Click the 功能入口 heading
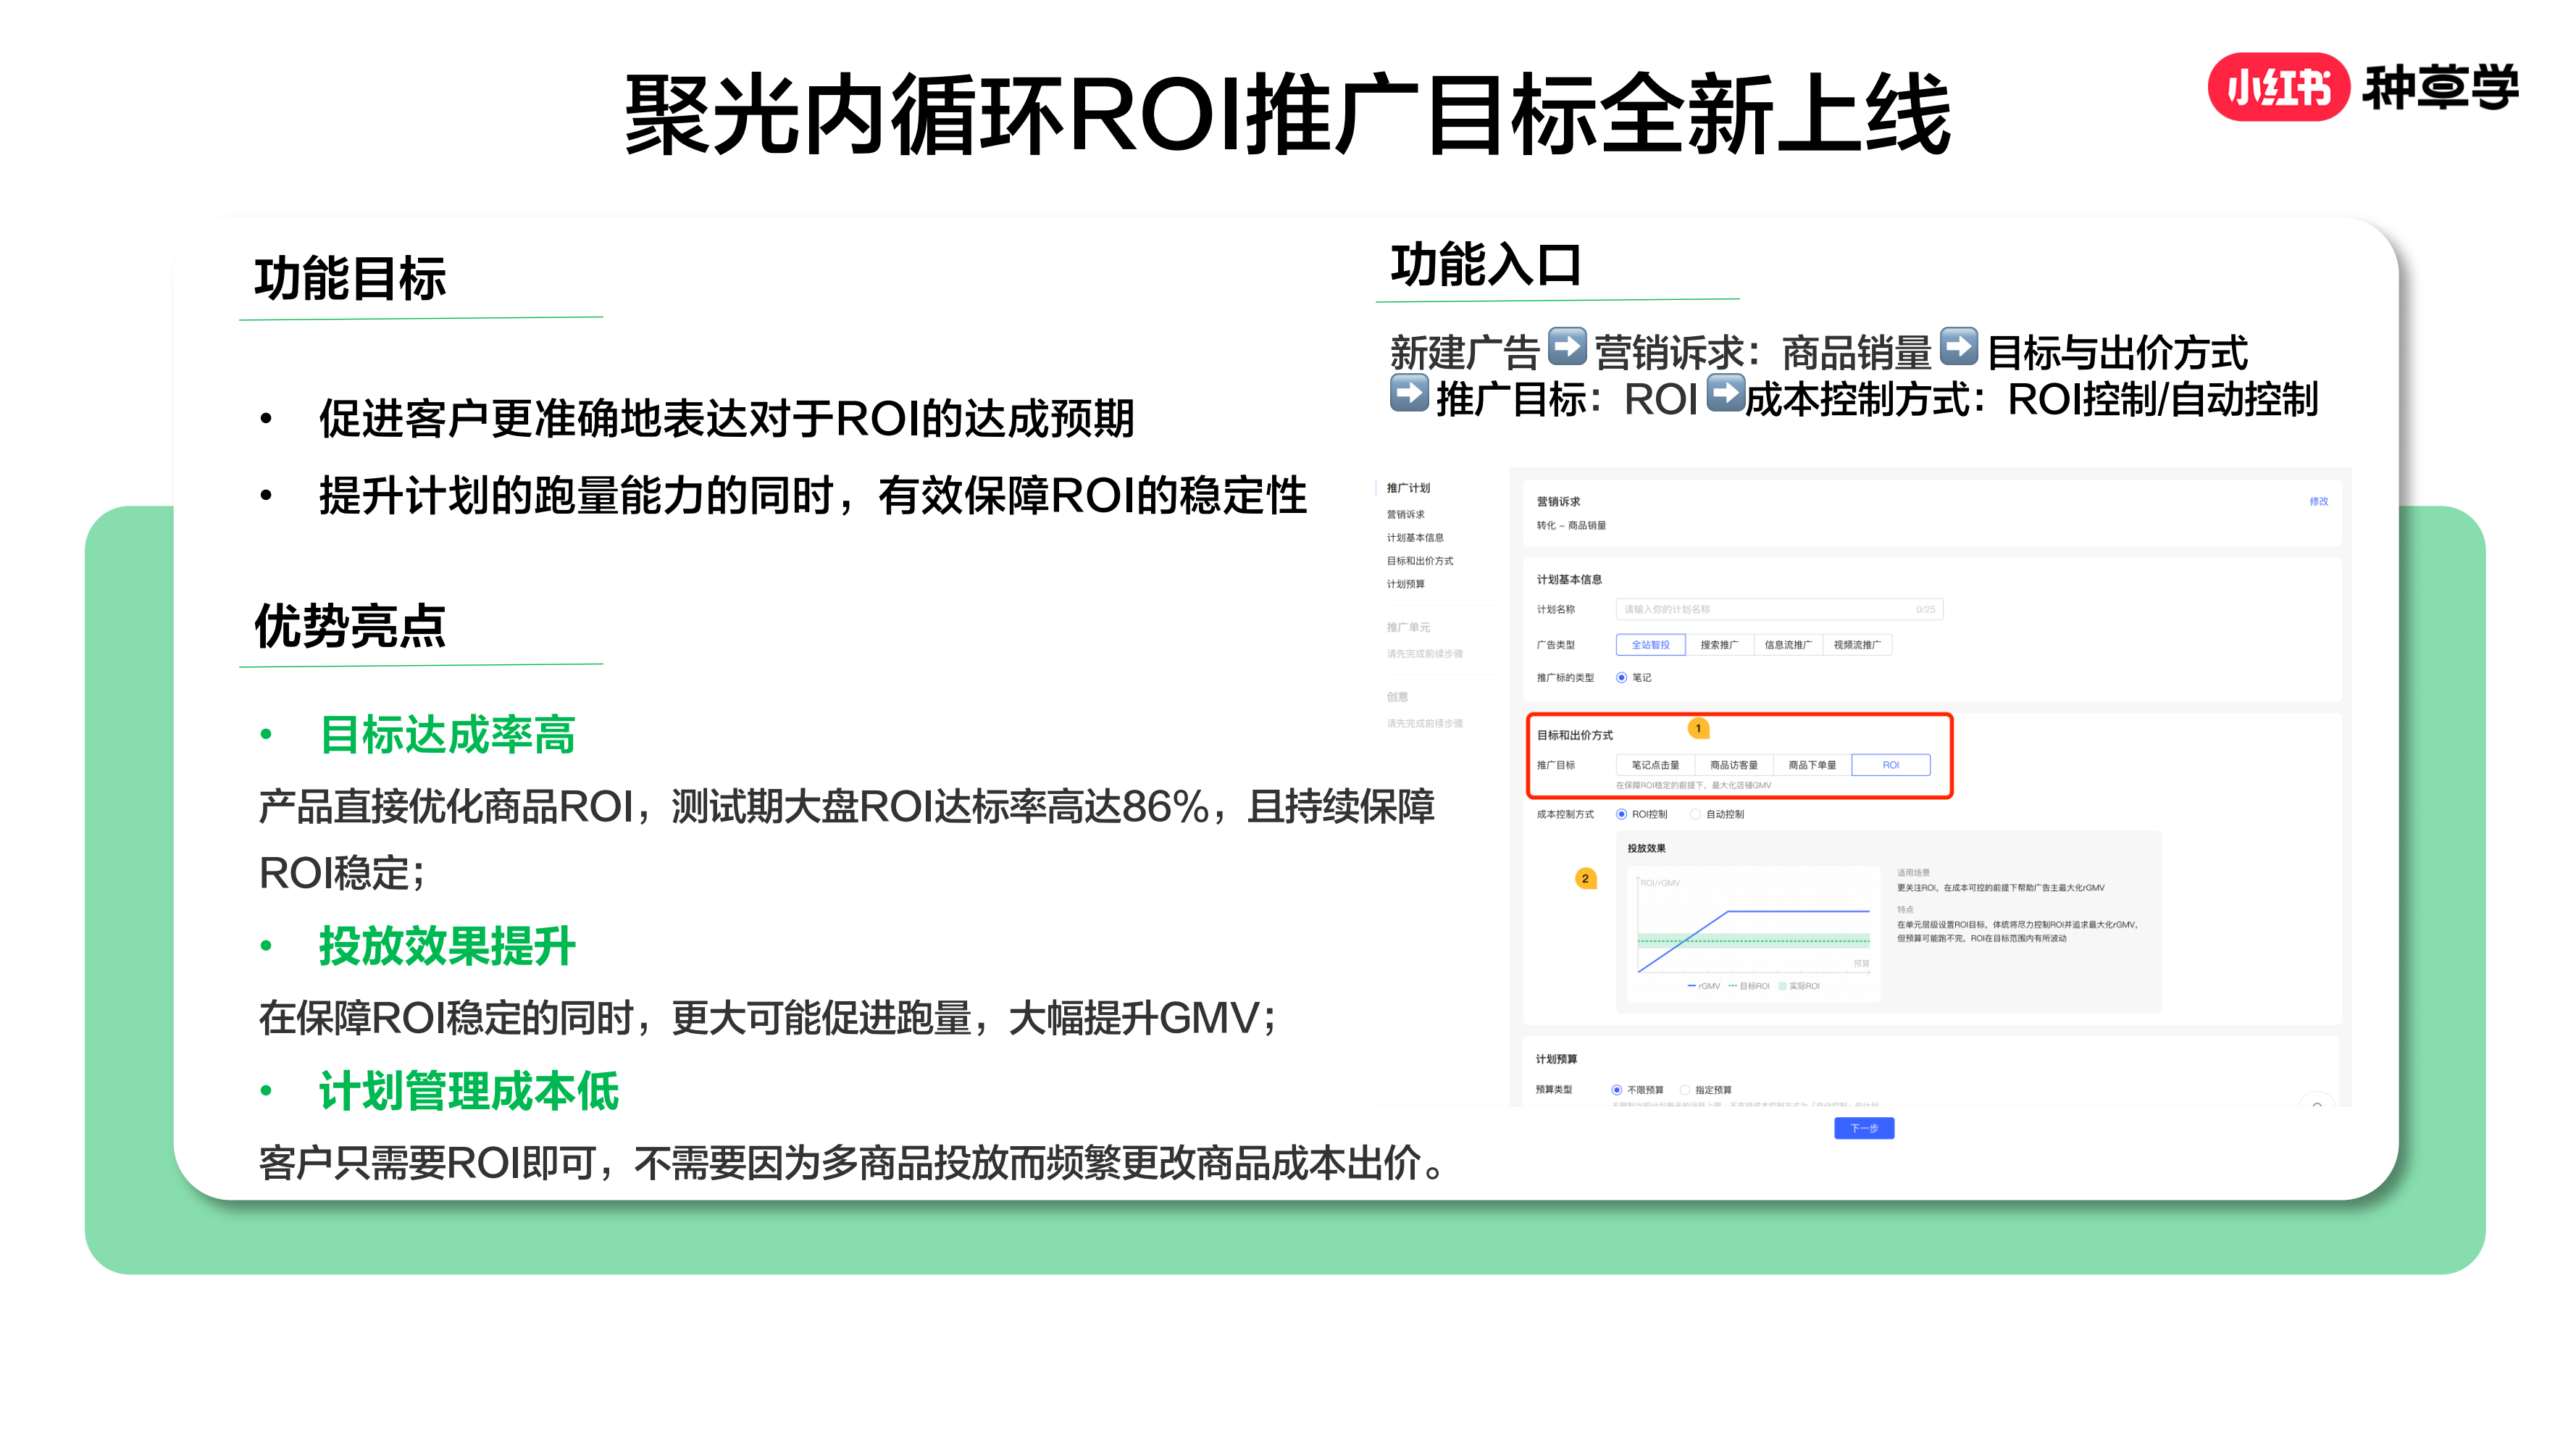2576x1449 pixels. [1486, 265]
